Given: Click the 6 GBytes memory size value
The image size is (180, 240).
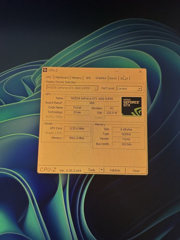Looking at the screenshot, I should (126, 129).
